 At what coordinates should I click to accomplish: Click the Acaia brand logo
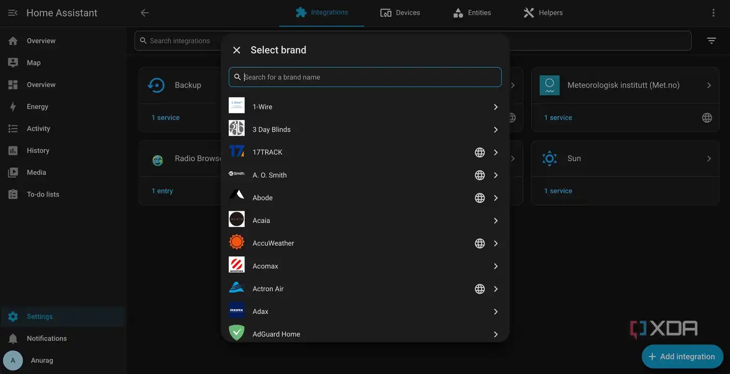pyautogui.click(x=237, y=219)
